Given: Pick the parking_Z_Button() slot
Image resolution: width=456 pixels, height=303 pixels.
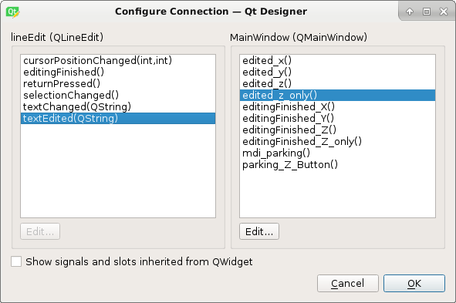Looking at the screenshot, I should click(x=337, y=165).
